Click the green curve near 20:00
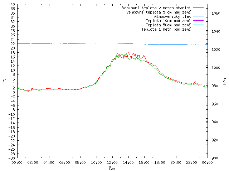Screen dimensions: 229x171 click(176, 81)
